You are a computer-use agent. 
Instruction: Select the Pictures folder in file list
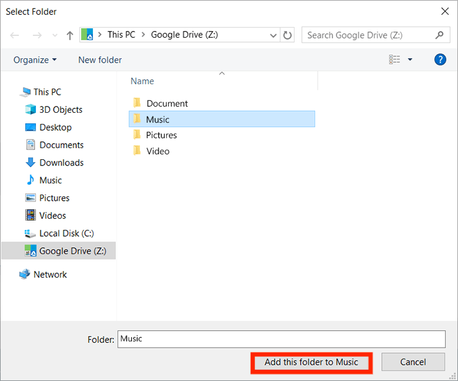click(x=222, y=135)
